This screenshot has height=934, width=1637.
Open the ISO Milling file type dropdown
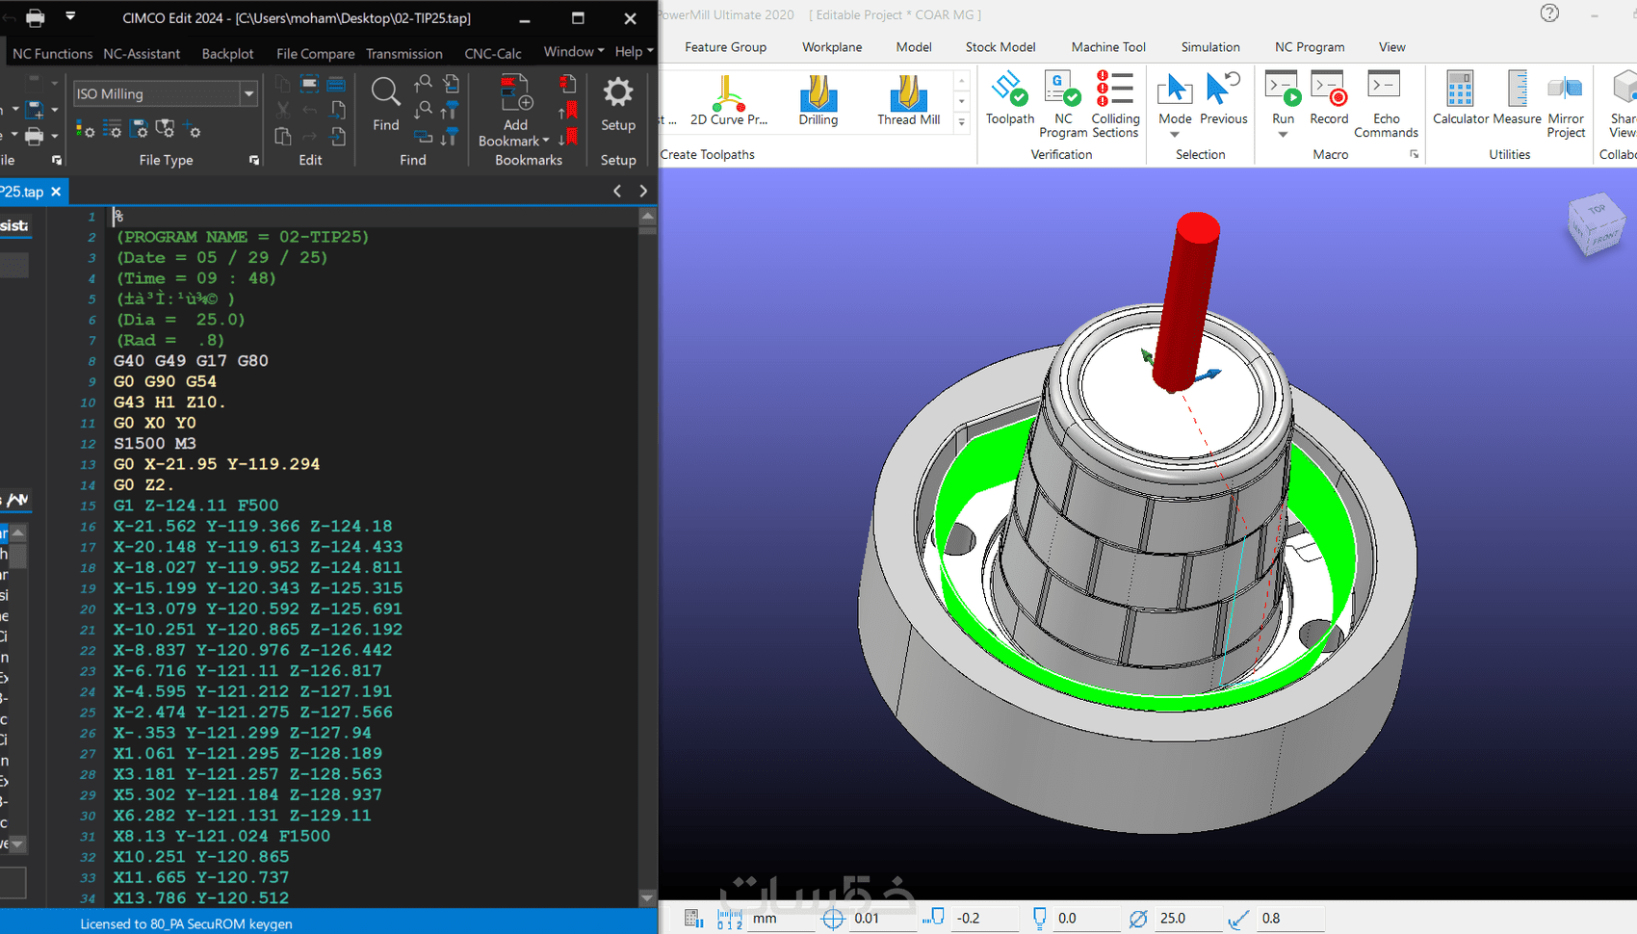click(248, 93)
